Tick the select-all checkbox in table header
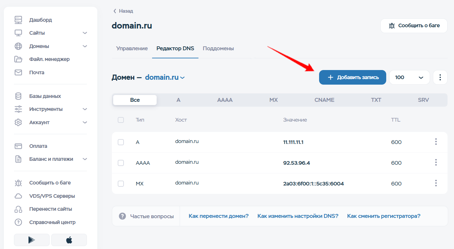This screenshot has height=249, width=454. tap(121, 120)
